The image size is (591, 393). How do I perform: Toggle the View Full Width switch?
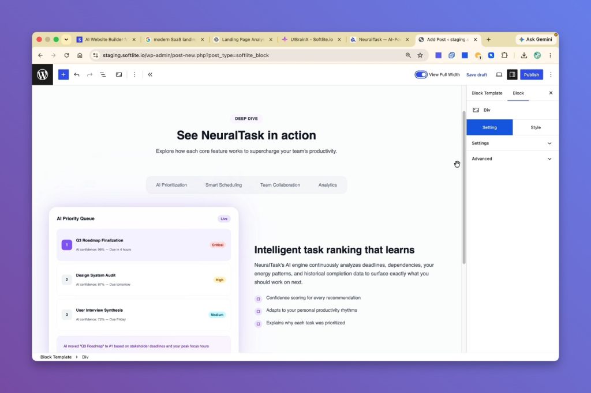tap(421, 74)
